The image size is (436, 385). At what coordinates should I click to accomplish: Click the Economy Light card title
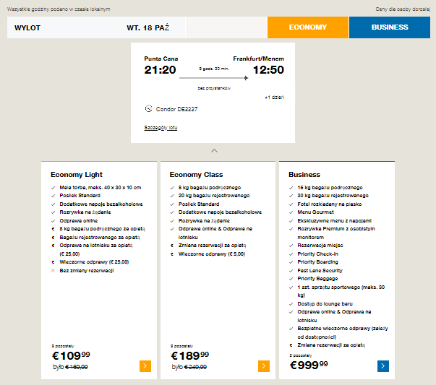pos(77,175)
